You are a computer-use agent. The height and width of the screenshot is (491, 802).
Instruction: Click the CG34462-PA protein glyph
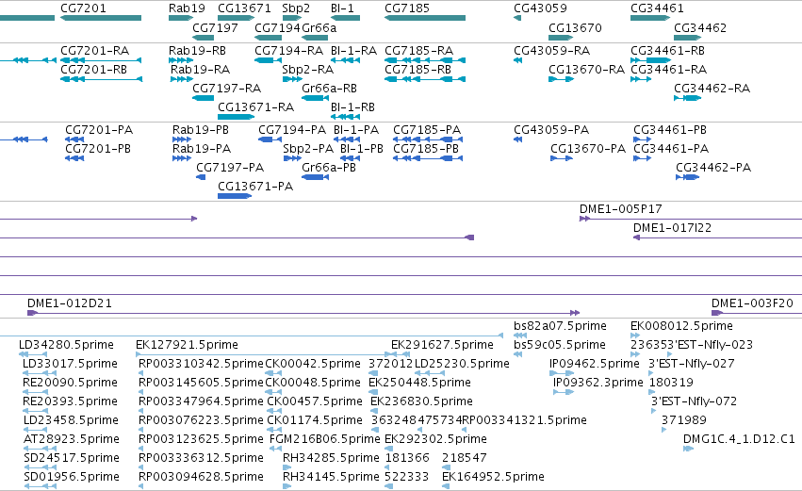[x=687, y=177]
